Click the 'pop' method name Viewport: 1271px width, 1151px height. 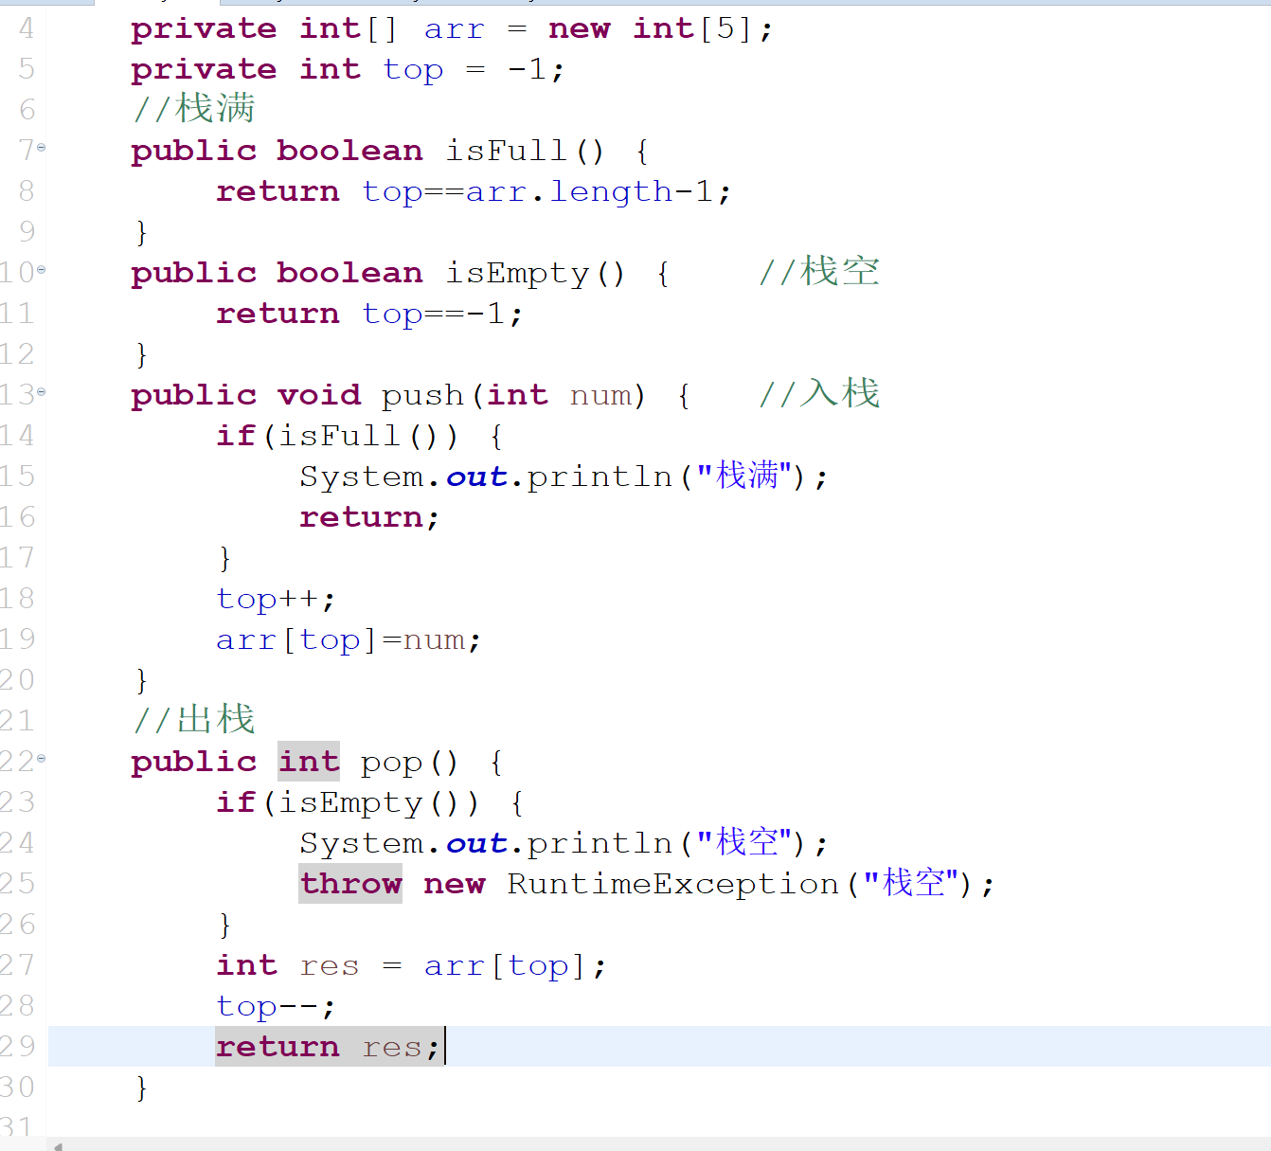391,764
